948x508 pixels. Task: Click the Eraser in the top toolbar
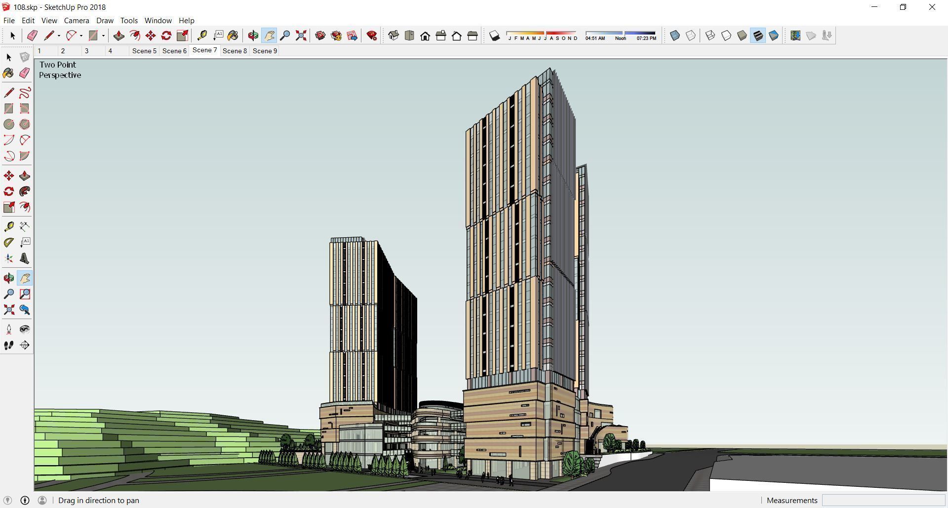click(x=32, y=36)
